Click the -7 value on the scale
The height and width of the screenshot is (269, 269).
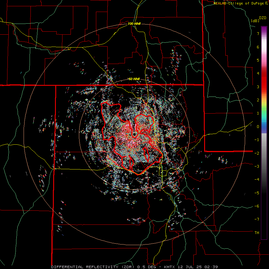tap(257, 219)
